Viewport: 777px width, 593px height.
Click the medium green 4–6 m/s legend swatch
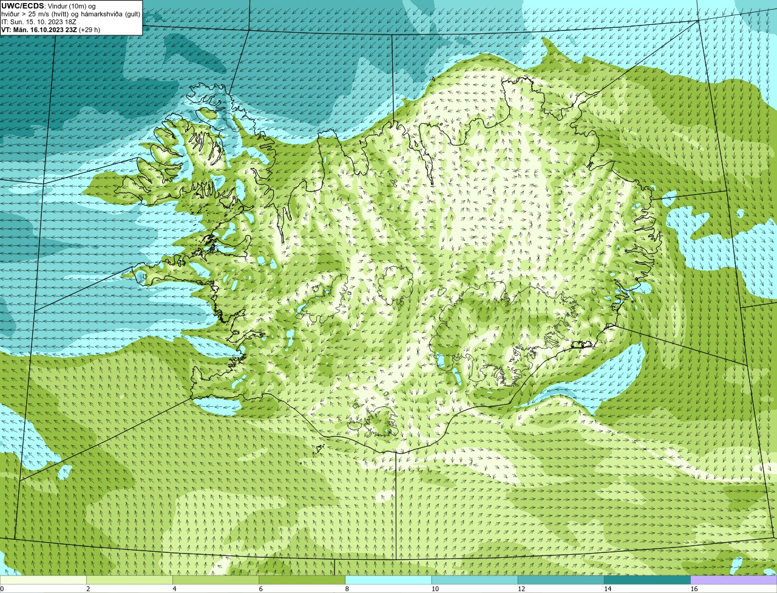click(215, 580)
